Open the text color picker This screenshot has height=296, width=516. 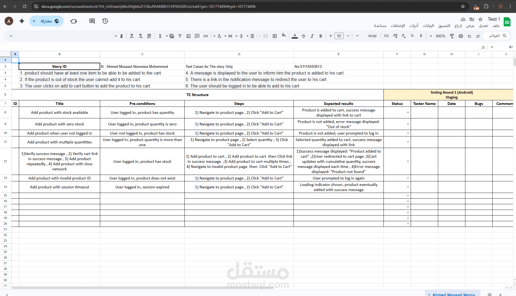(295, 36)
